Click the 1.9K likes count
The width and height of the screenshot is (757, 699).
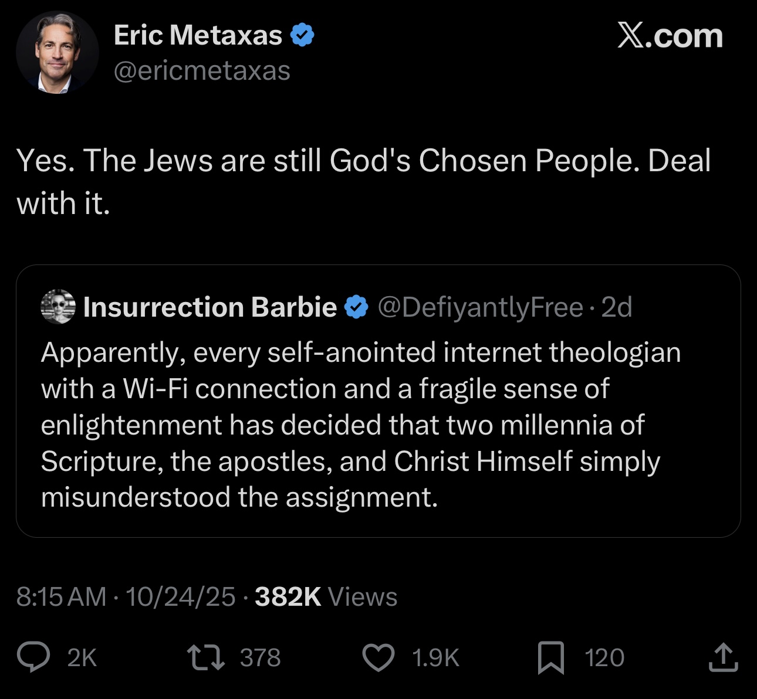pyautogui.click(x=435, y=658)
